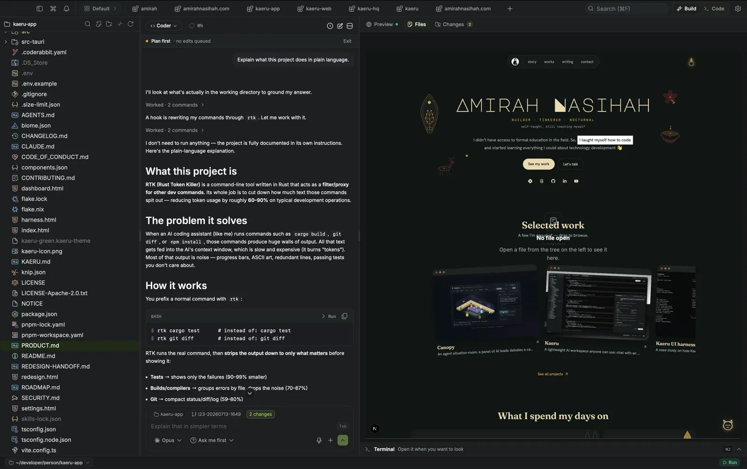Open notifications bell
Viewport: 747px width, 469px height.
click(x=66, y=8)
